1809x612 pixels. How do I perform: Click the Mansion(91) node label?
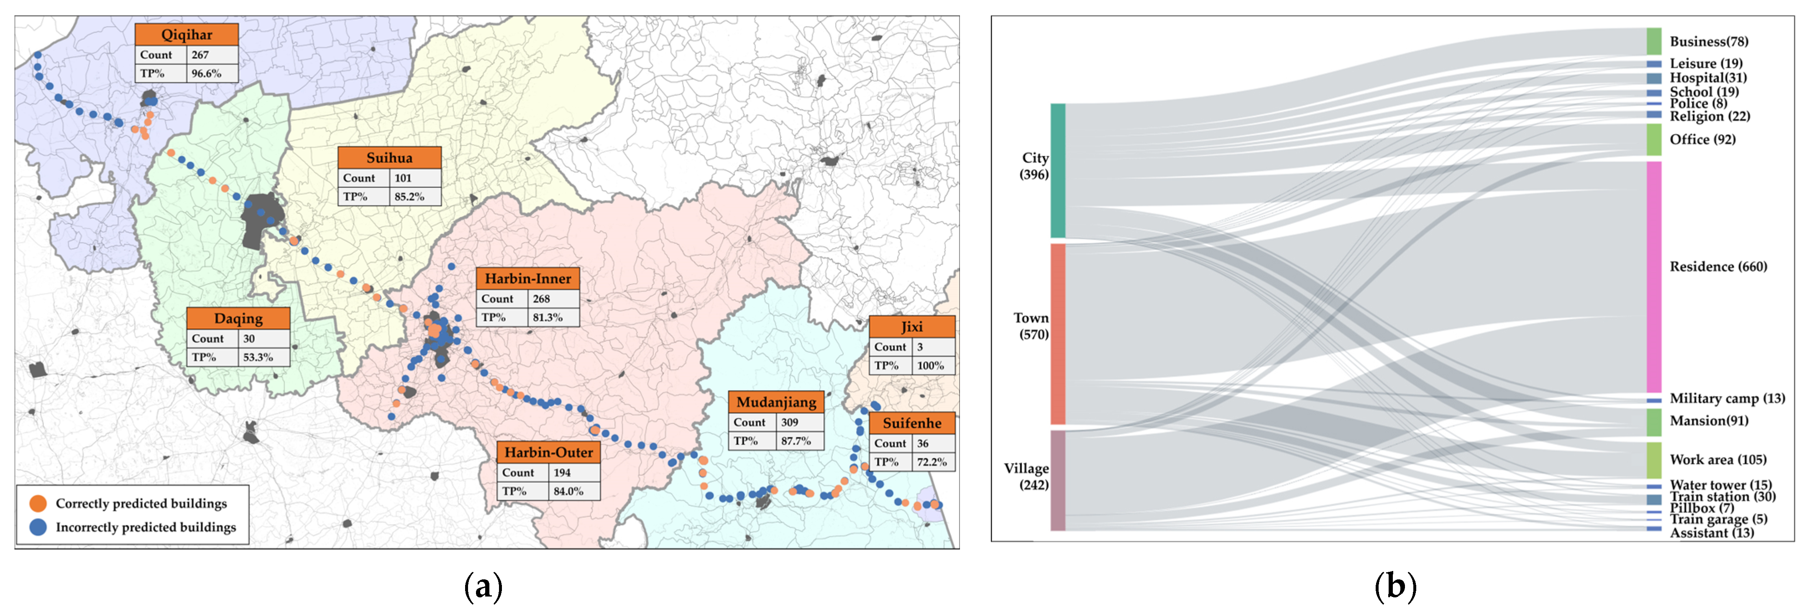1709,421
